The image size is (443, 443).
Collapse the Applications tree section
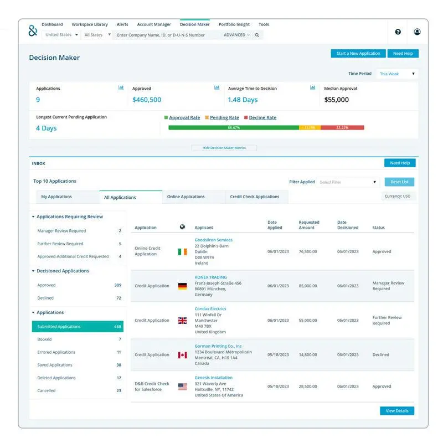coord(33,312)
